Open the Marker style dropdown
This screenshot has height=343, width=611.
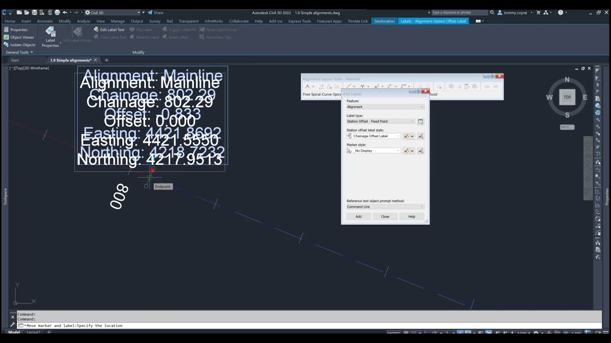373,151
